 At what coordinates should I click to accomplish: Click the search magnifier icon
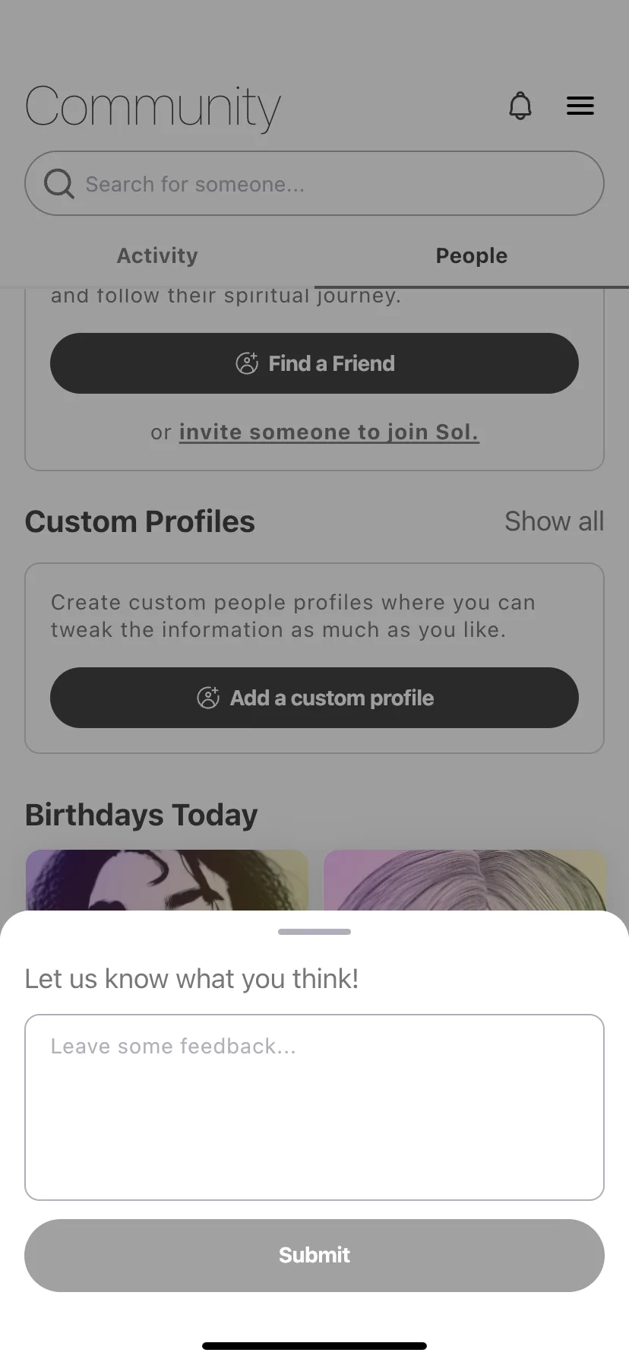[x=58, y=183]
